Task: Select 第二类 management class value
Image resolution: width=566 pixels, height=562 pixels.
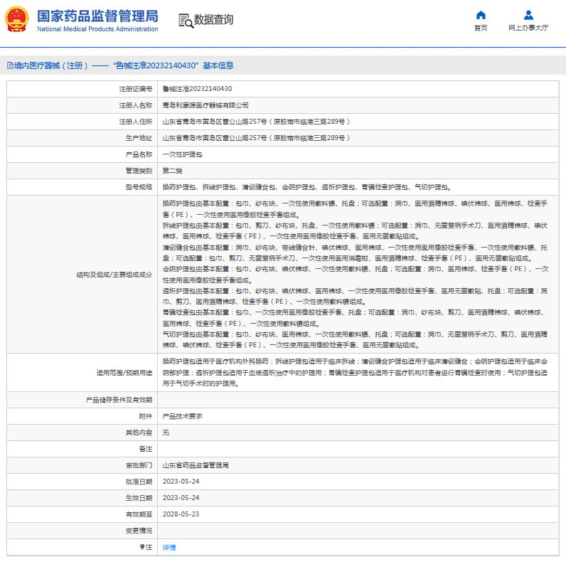Action: pos(172,171)
